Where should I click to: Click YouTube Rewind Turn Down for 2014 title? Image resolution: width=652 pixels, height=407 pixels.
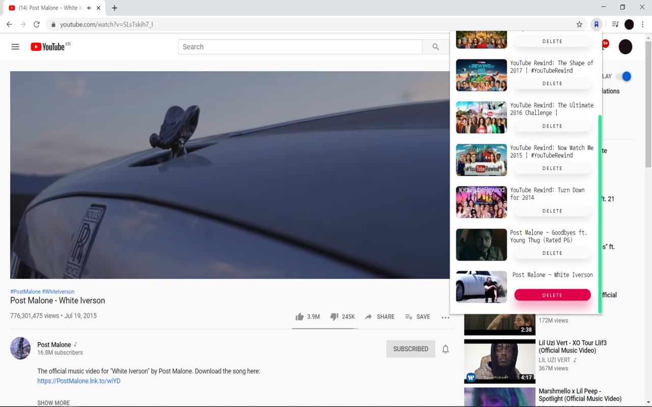coord(548,194)
